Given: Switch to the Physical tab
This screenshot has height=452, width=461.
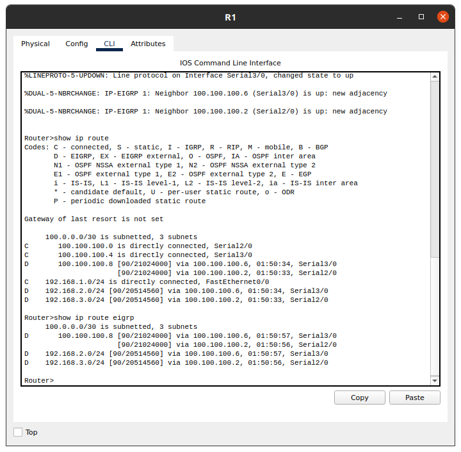Looking at the screenshot, I should tap(35, 44).
